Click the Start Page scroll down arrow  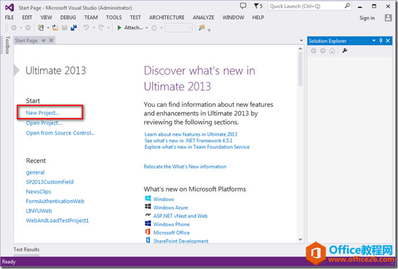(x=301, y=240)
